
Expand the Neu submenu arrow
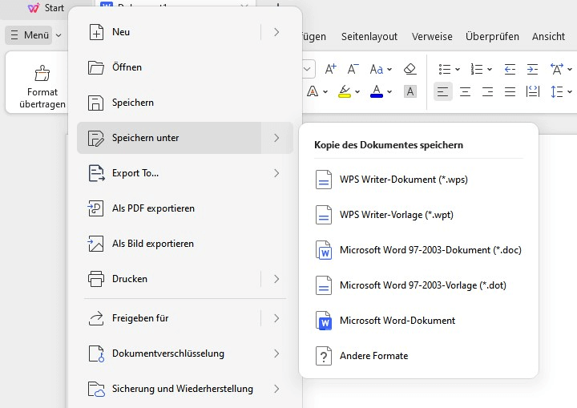(276, 32)
